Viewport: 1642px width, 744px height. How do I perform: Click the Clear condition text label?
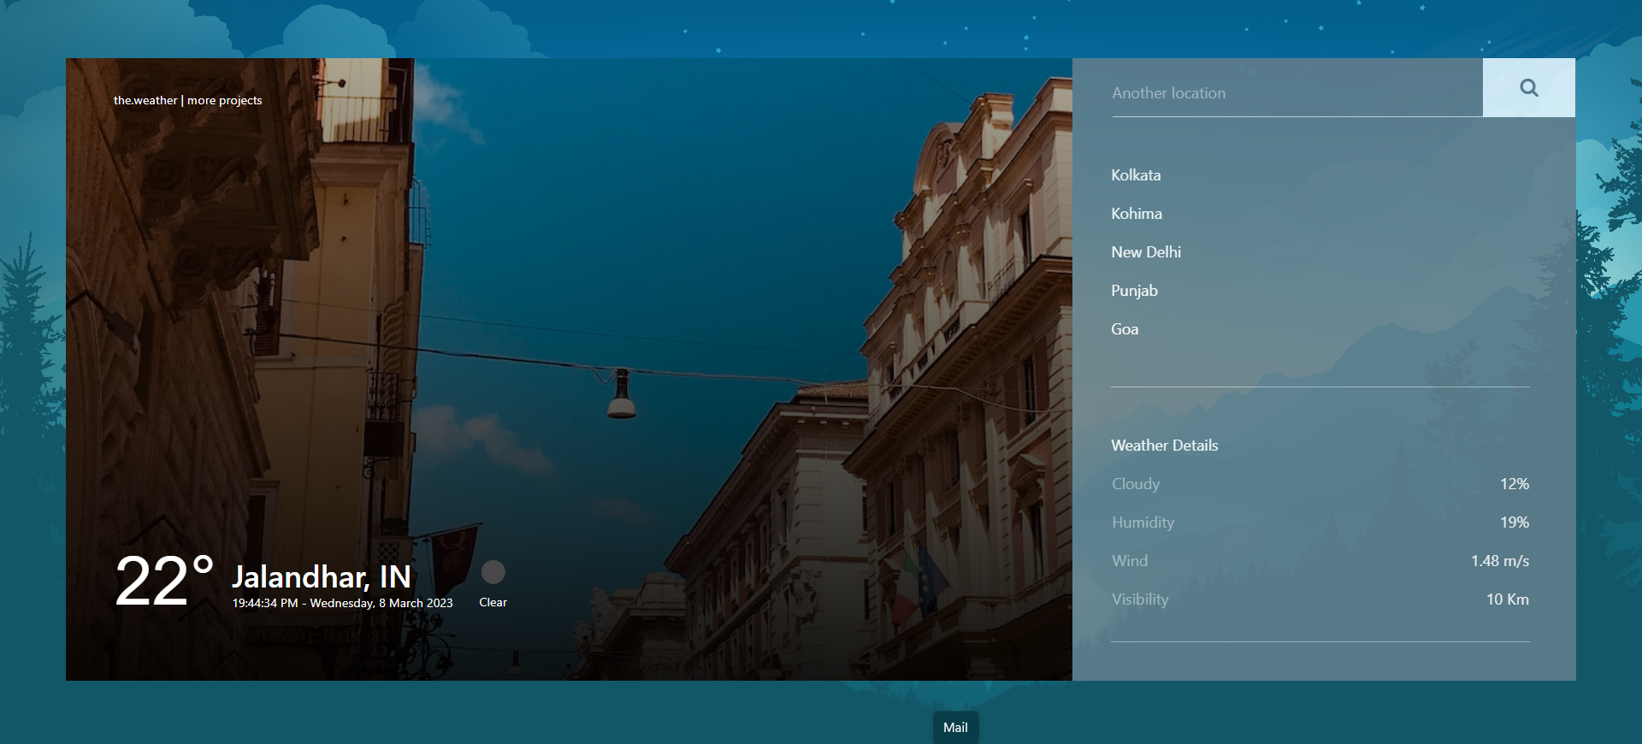pyautogui.click(x=493, y=603)
